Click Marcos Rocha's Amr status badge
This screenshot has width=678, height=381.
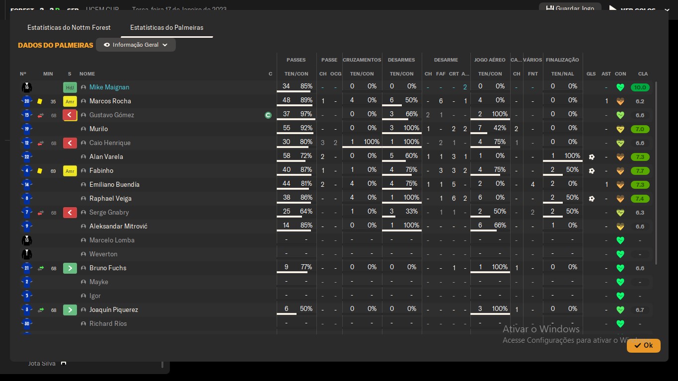(70, 101)
